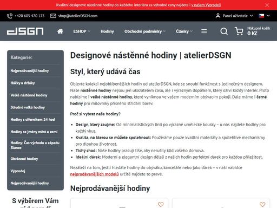Click the email envelope icon
Viewport: 277px width, 208px height.
click(53, 16)
